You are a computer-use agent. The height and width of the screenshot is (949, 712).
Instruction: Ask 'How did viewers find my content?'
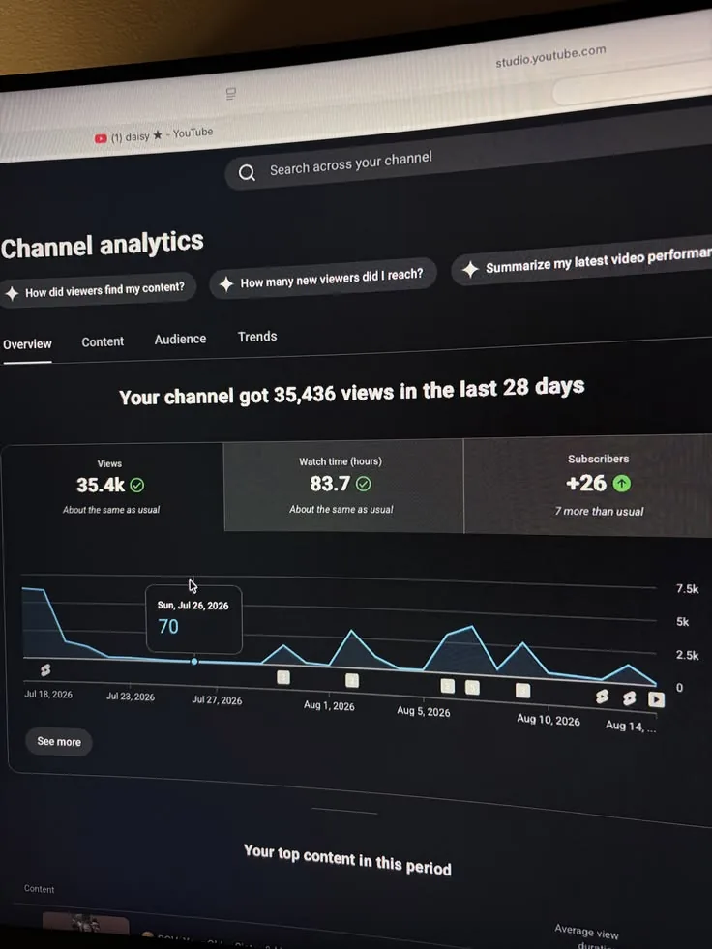[98, 290]
